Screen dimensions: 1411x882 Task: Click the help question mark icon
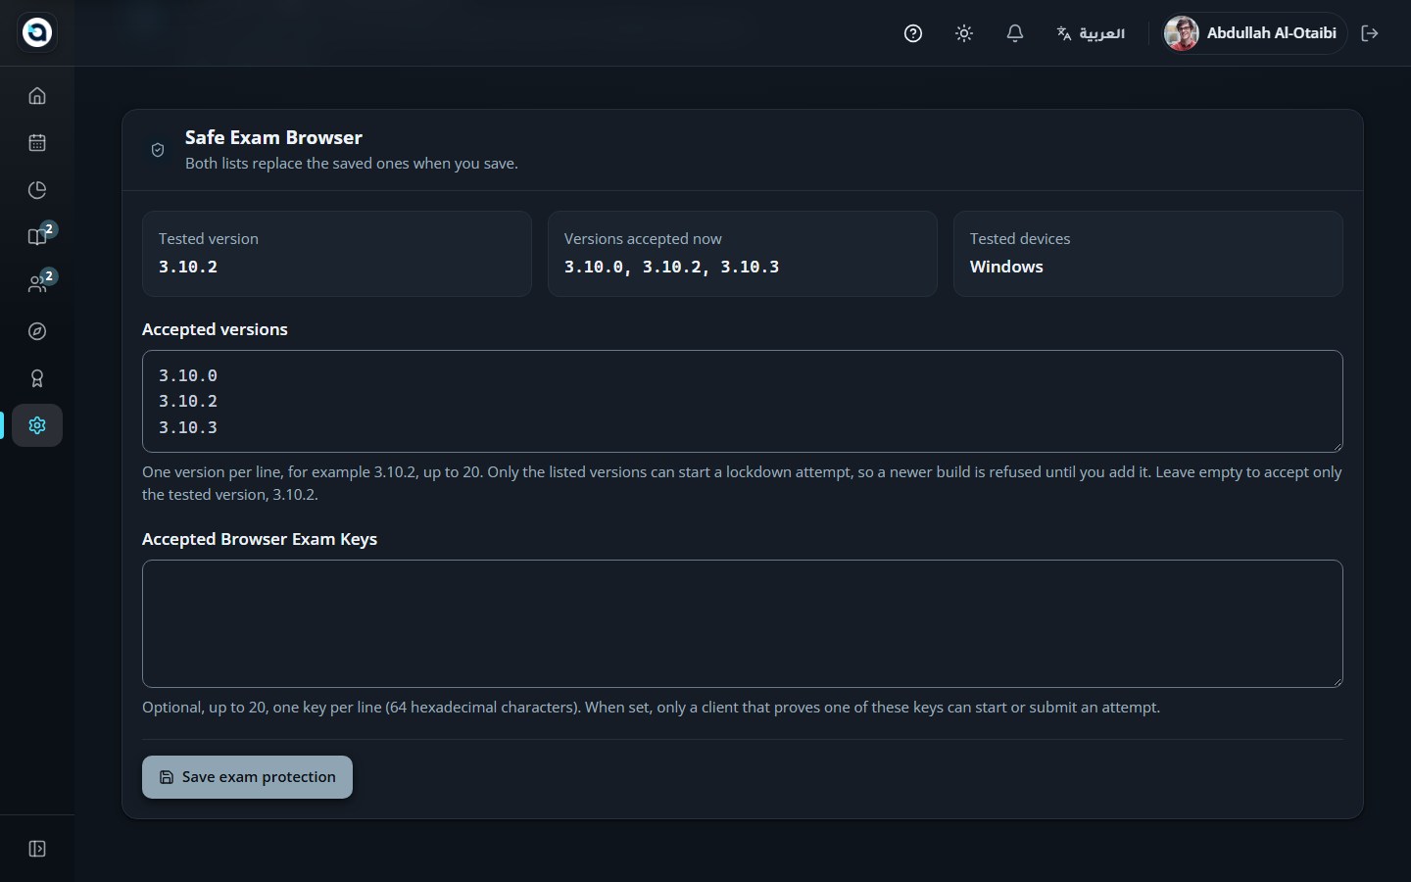tap(913, 33)
